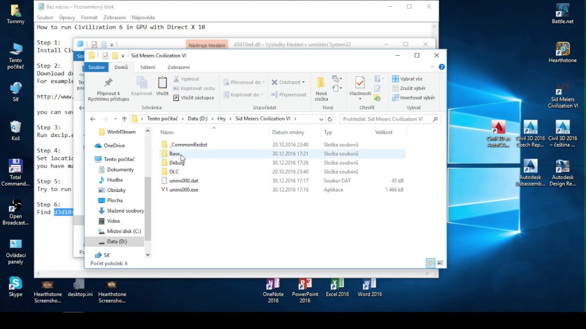This screenshot has height=329, width=586.
Task: Open recent locations dropdown beside navigation arrows
Action: pyautogui.click(x=115, y=119)
